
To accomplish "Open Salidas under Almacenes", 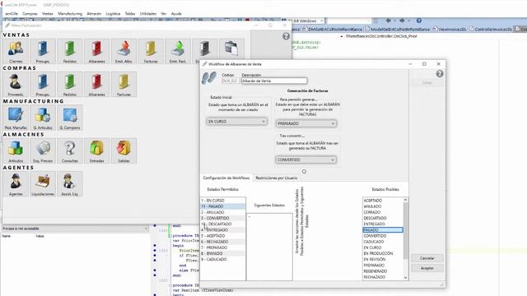I will tap(124, 150).
